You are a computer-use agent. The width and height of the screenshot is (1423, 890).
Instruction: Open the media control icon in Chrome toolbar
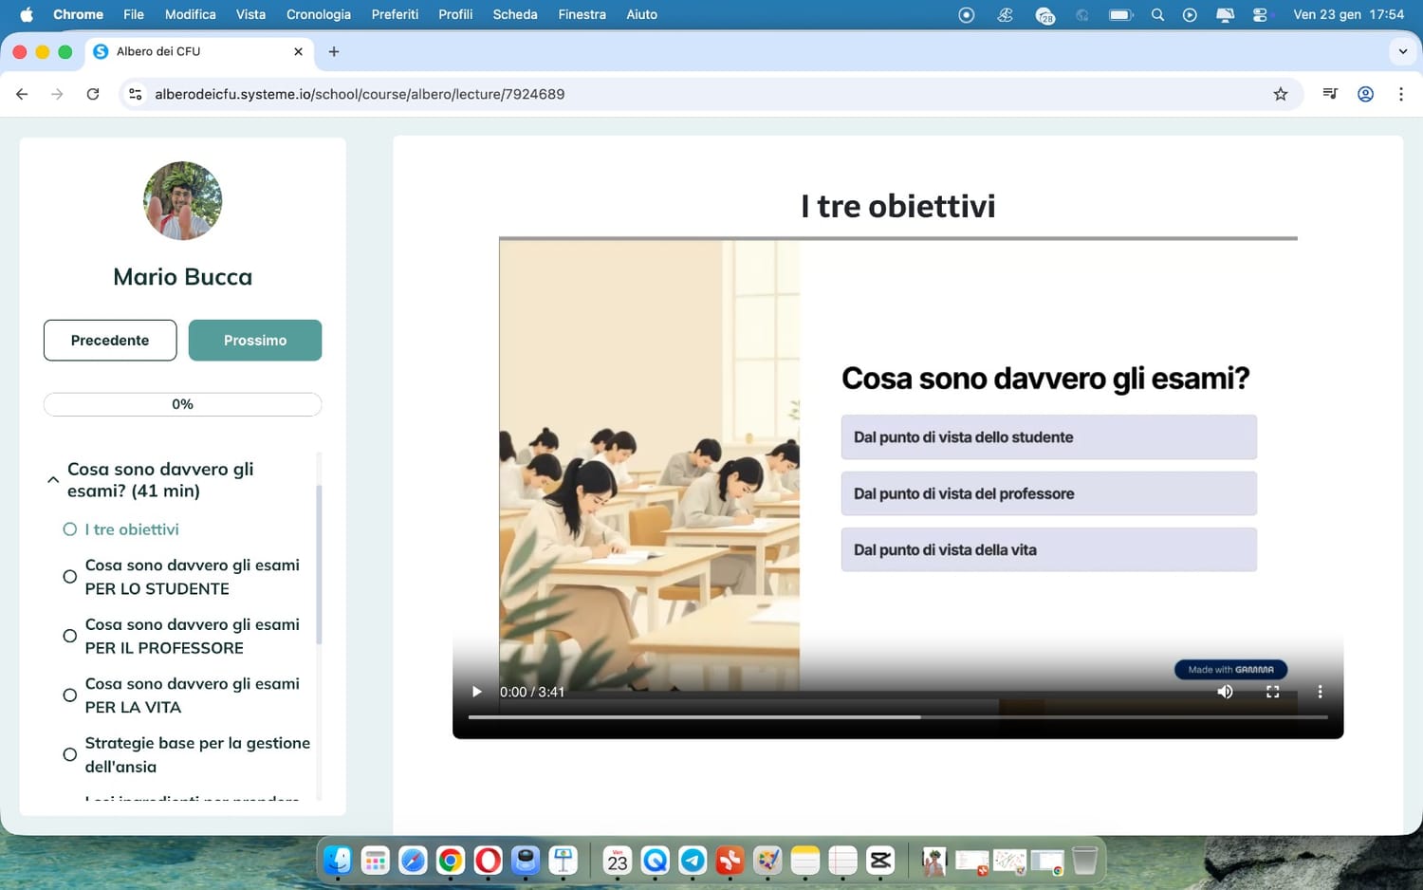click(x=1330, y=94)
